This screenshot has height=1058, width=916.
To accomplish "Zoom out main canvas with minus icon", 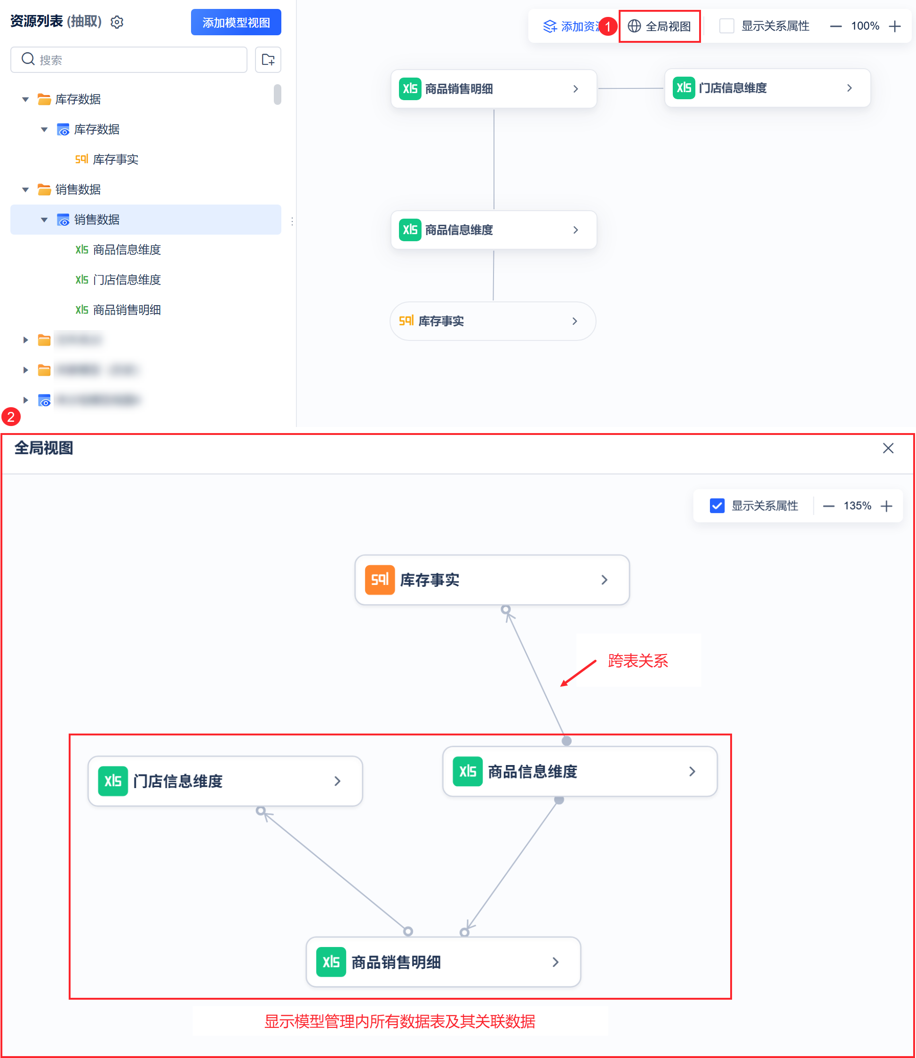I will 835,26.
